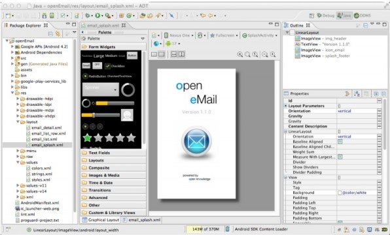This screenshot has width=390, height=235.
Task: Click the New file toolbar icon
Action: tap(9, 16)
